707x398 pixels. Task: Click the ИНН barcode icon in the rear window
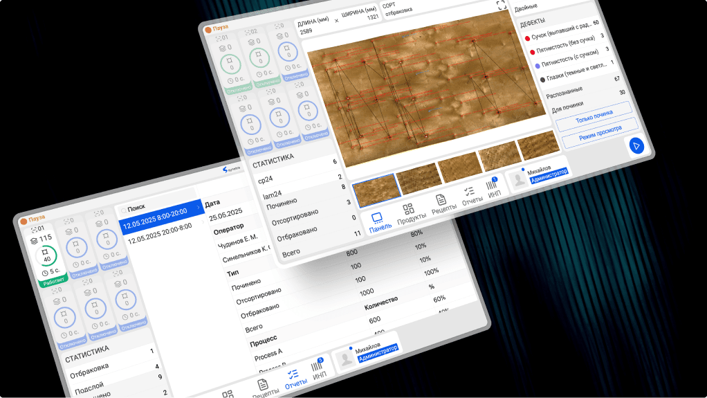(x=318, y=367)
